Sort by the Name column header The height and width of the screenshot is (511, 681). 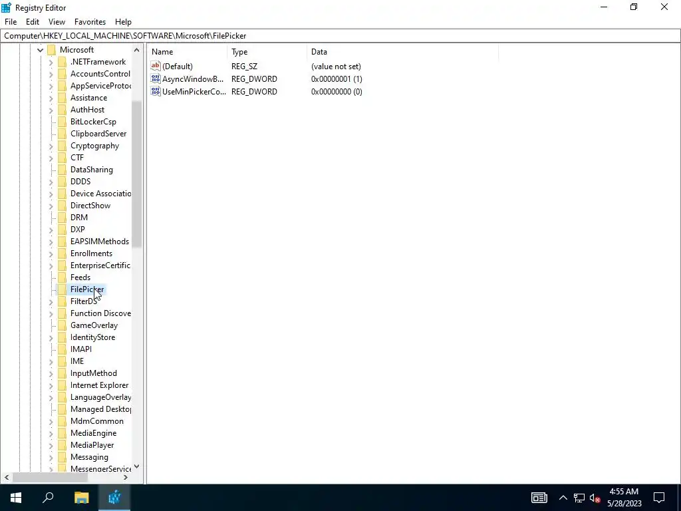187,52
